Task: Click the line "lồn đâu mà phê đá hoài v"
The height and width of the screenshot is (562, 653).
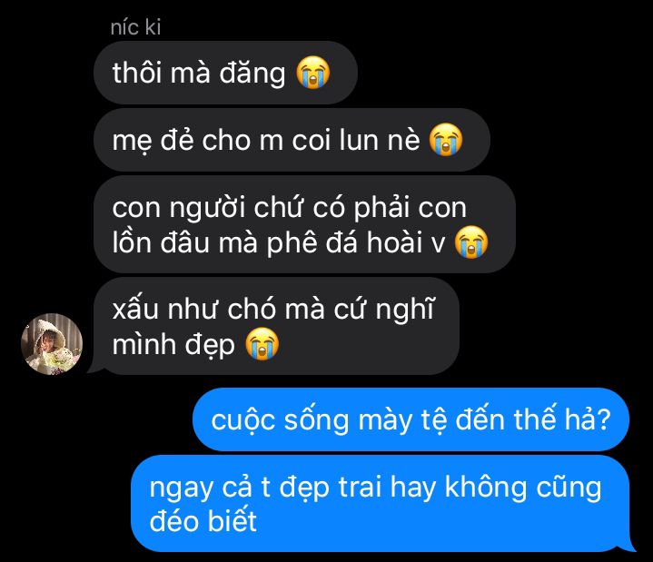Action: [x=279, y=242]
